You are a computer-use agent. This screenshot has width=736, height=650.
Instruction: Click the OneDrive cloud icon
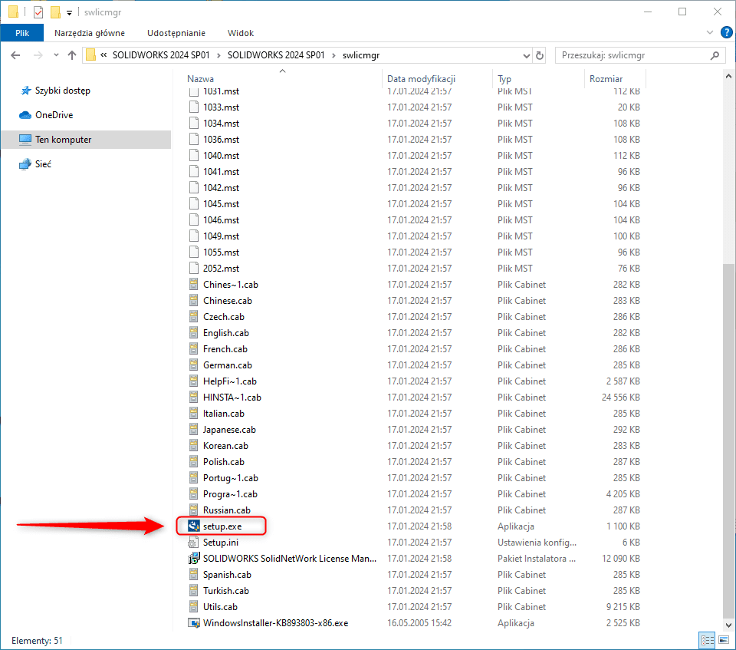(x=25, y=115)
